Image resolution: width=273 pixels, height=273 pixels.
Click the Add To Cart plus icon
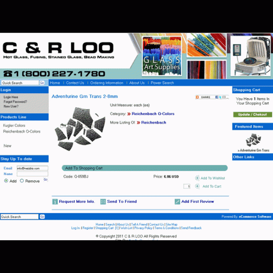[x=197, y=186]
